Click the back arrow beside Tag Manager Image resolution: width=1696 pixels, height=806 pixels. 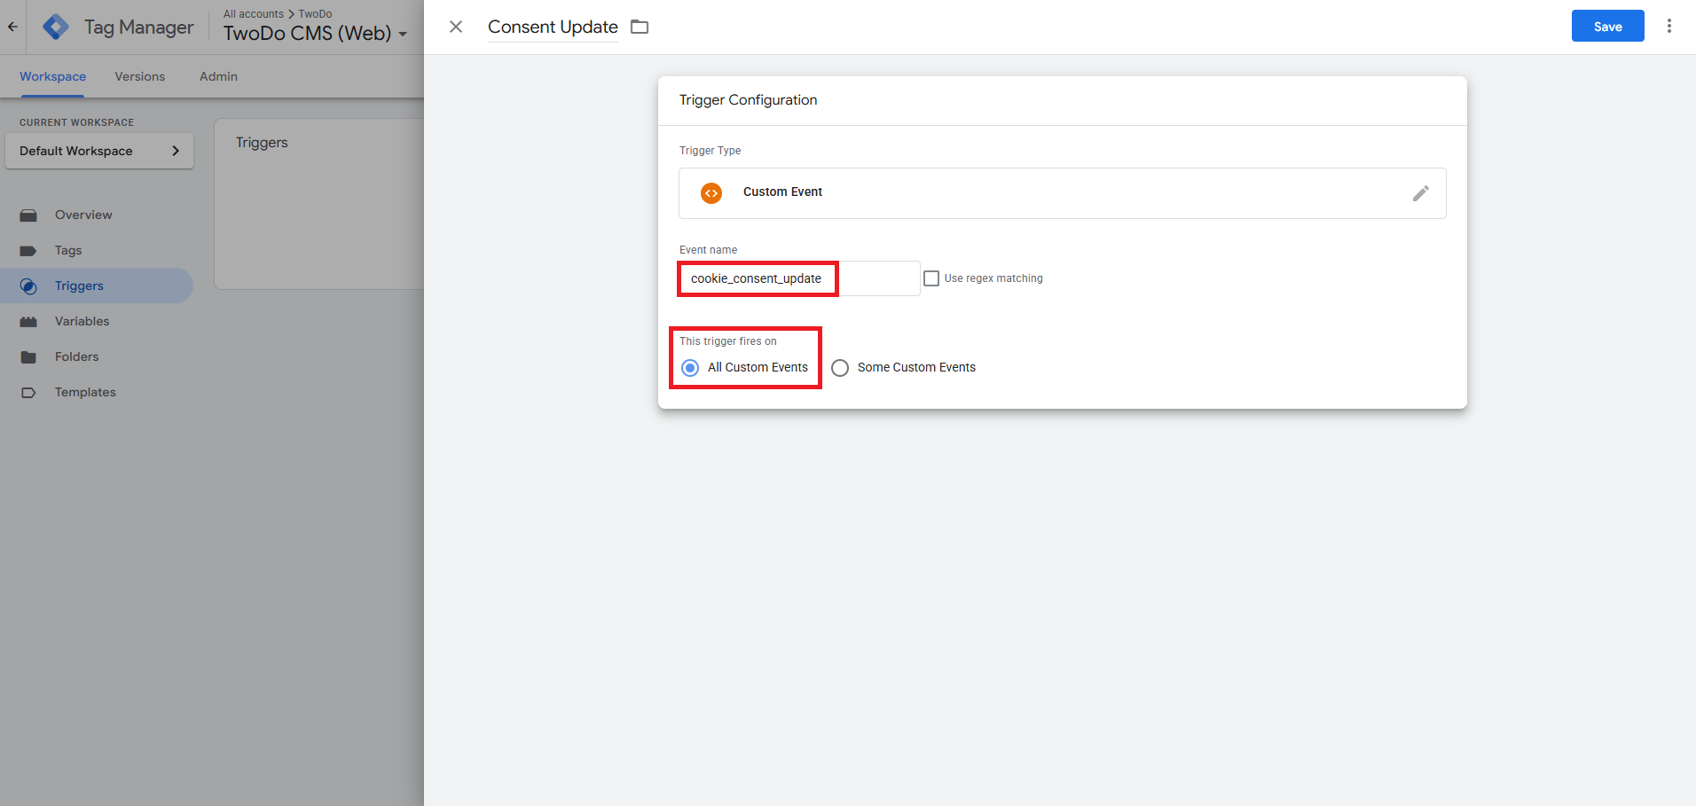click(12, 27)
